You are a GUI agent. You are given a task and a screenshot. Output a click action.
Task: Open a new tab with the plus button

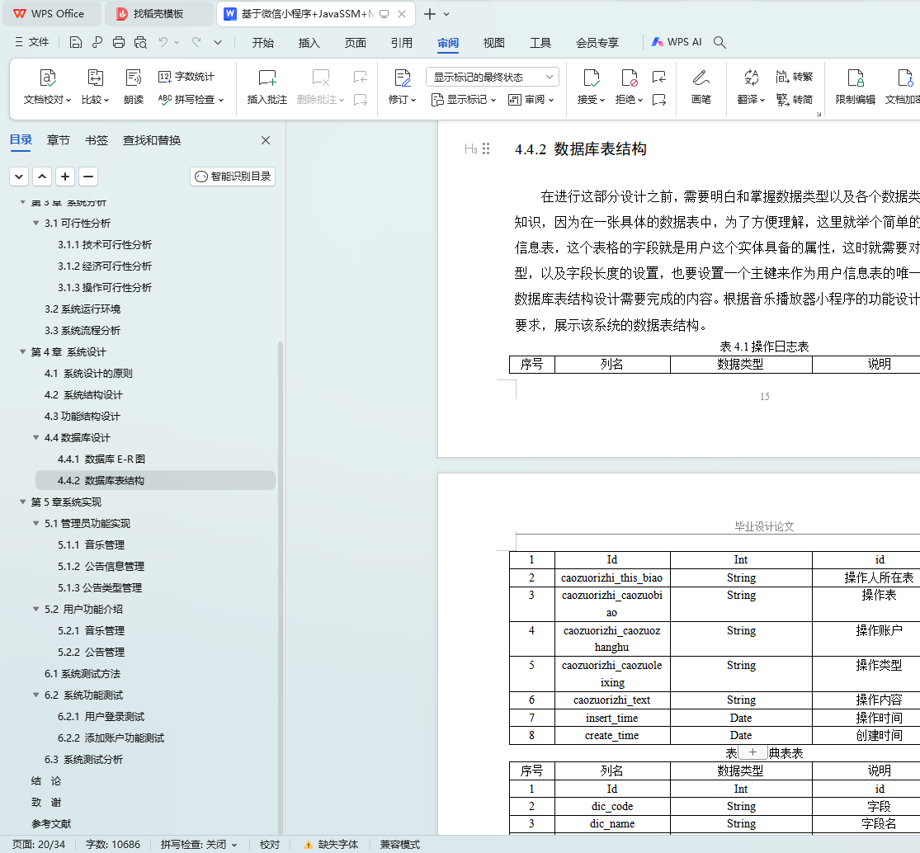tap(430, 14)
